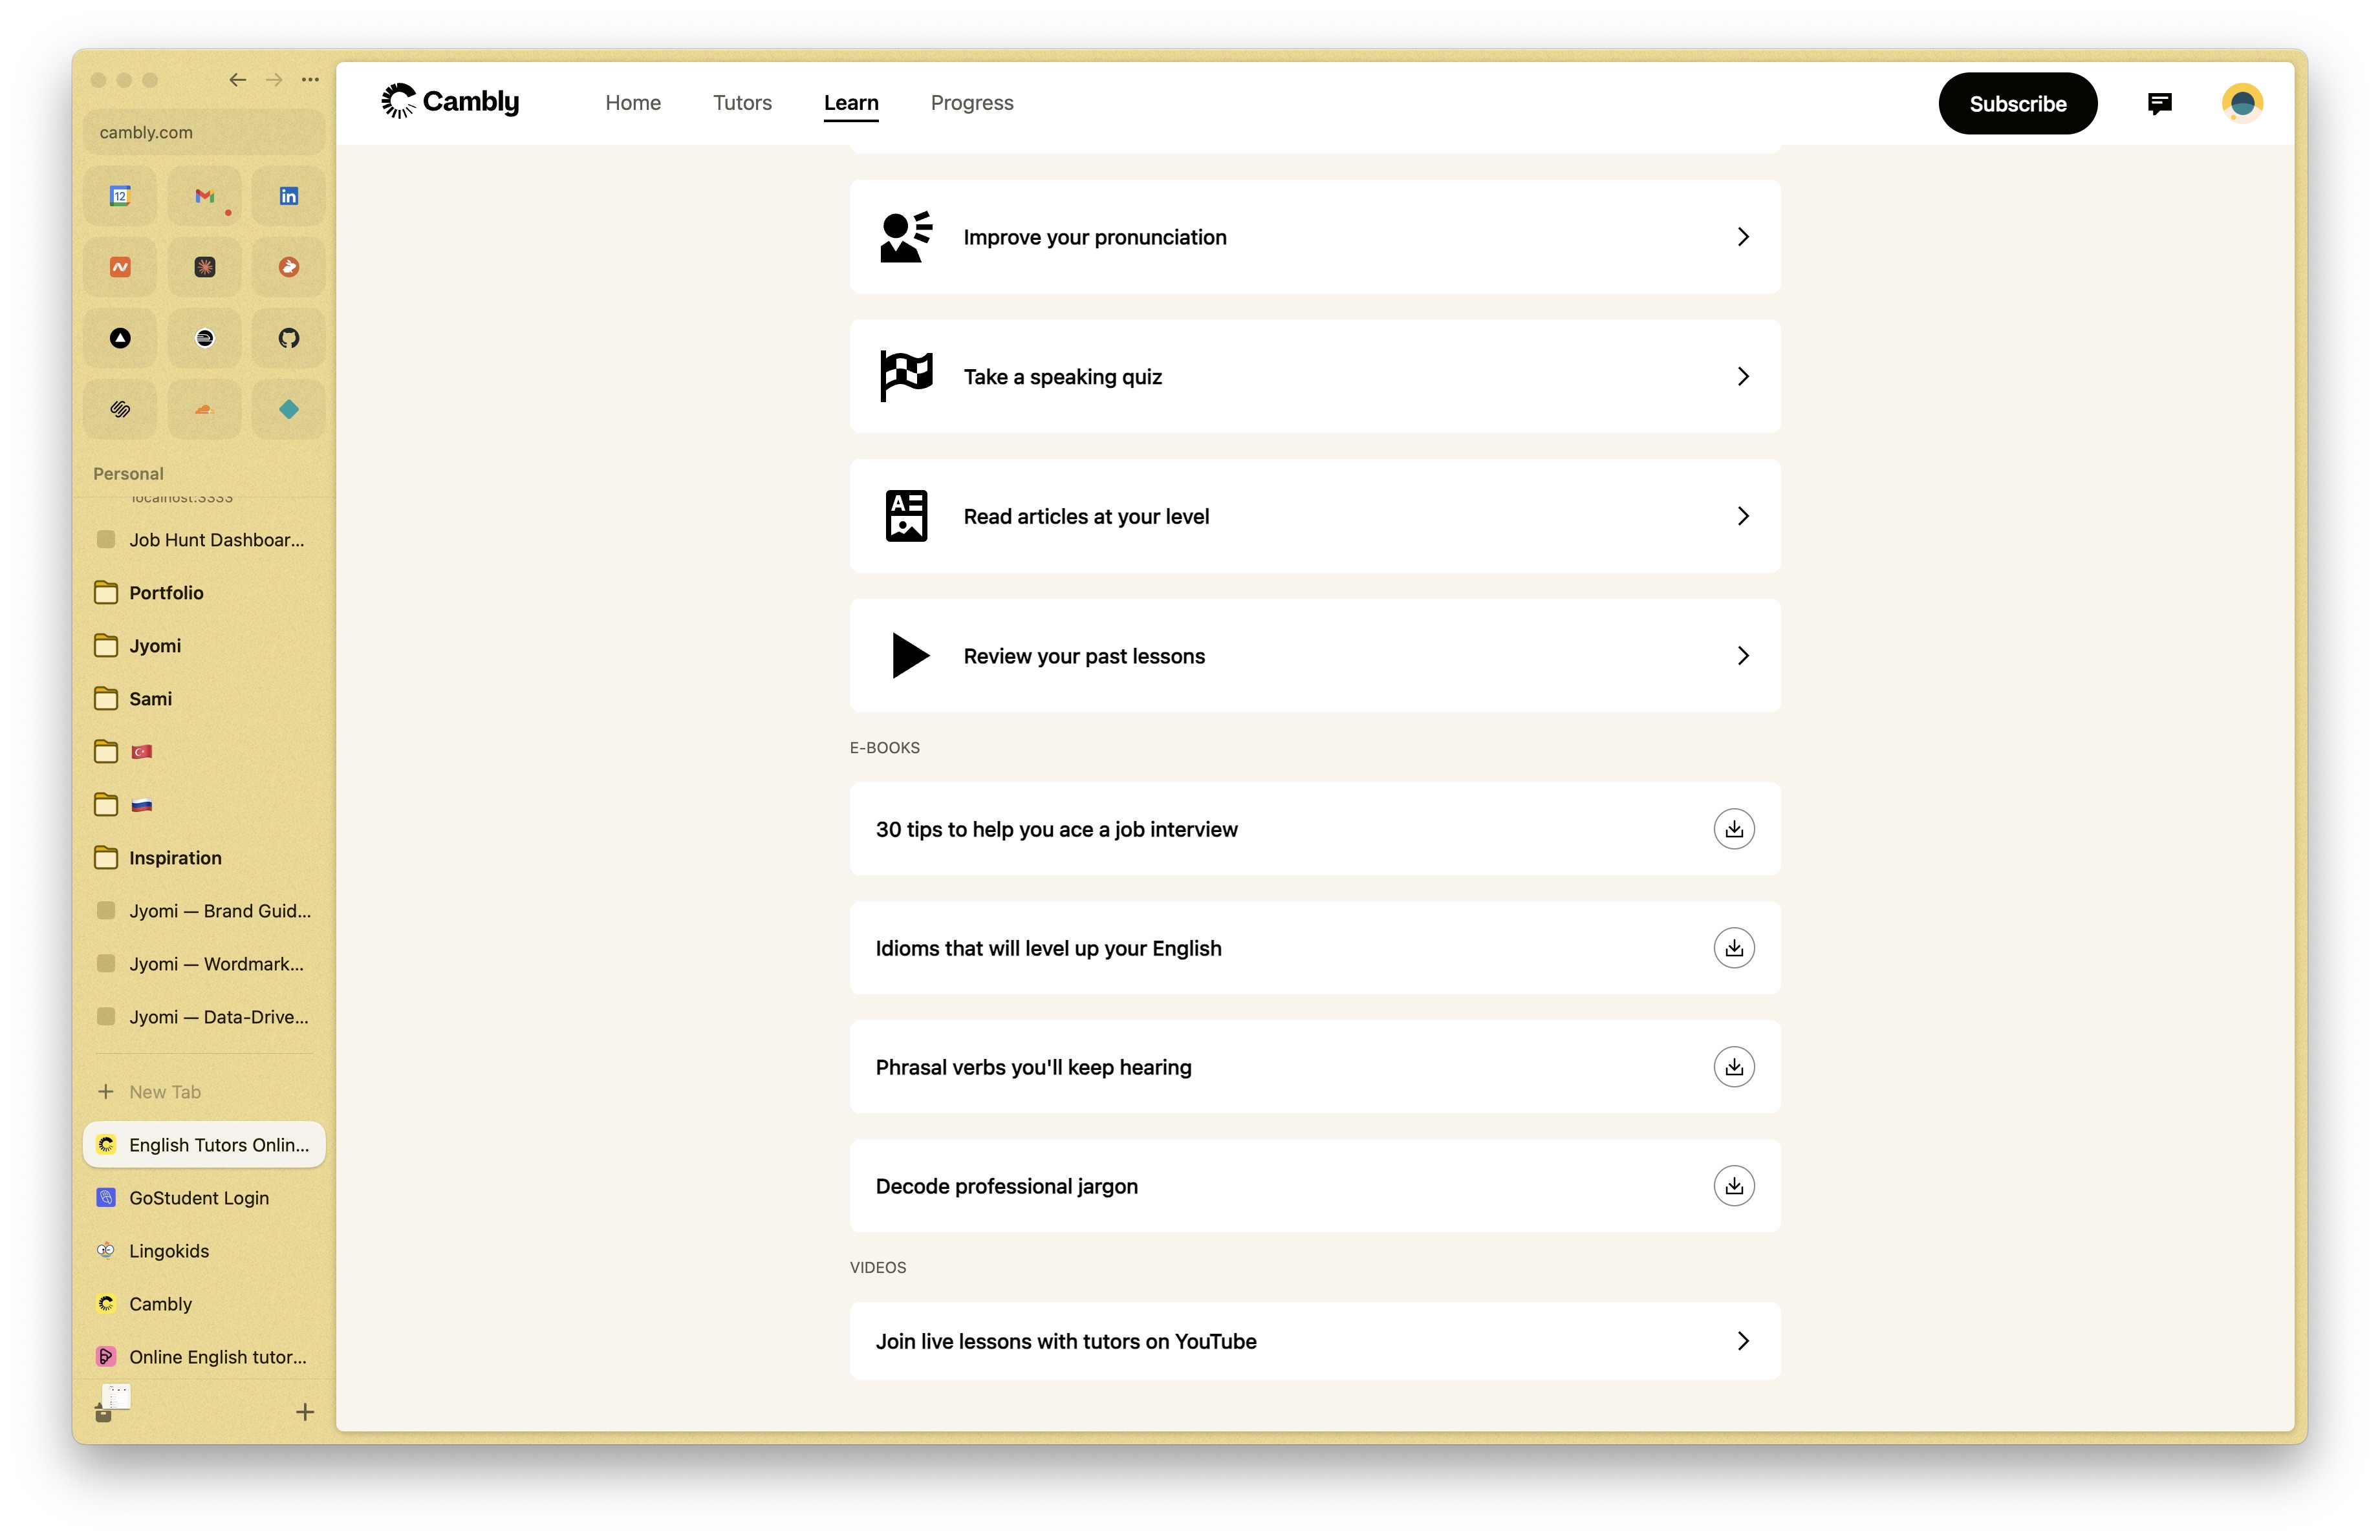Screen dimensions: 2380x1540
Task: Open Improve your pronunciation chevron
Action: tap(1742, 237)
